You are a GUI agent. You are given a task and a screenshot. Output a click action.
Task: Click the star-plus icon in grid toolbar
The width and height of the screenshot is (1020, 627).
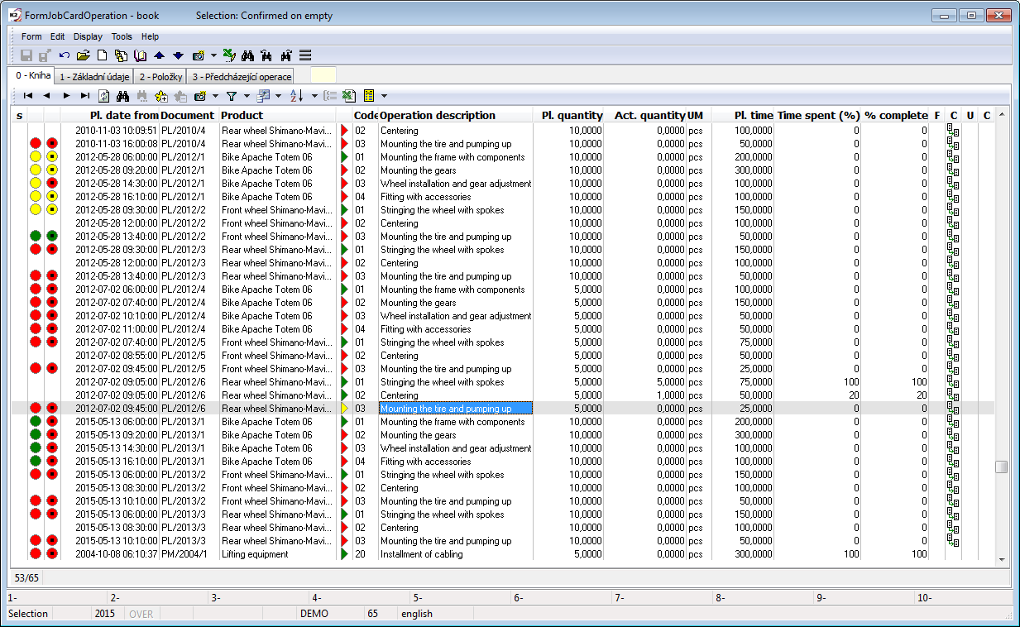point(161,96)
